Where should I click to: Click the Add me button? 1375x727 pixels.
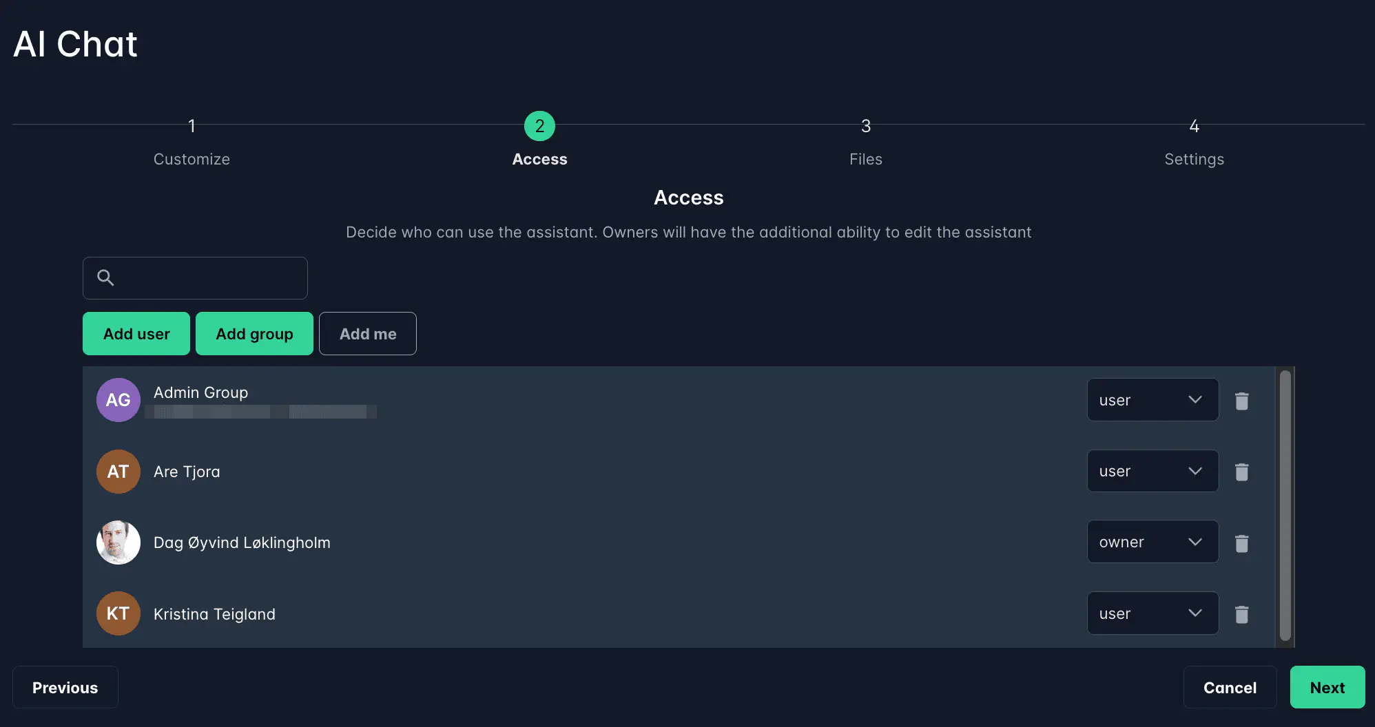(368, 334)
